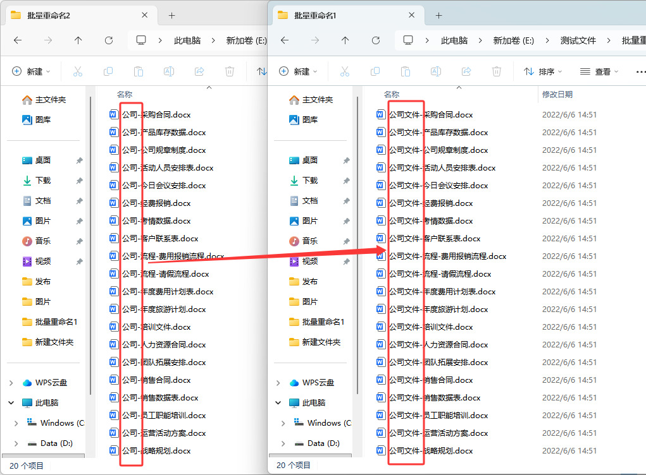
Task: Go up one level in 批量重命名1 window
Action: click(x=345, y=40)
